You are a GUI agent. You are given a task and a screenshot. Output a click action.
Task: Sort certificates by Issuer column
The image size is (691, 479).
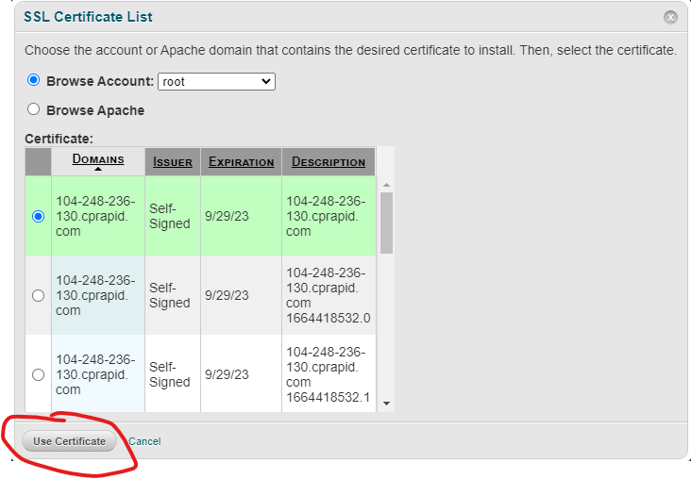tap(173, 162)
